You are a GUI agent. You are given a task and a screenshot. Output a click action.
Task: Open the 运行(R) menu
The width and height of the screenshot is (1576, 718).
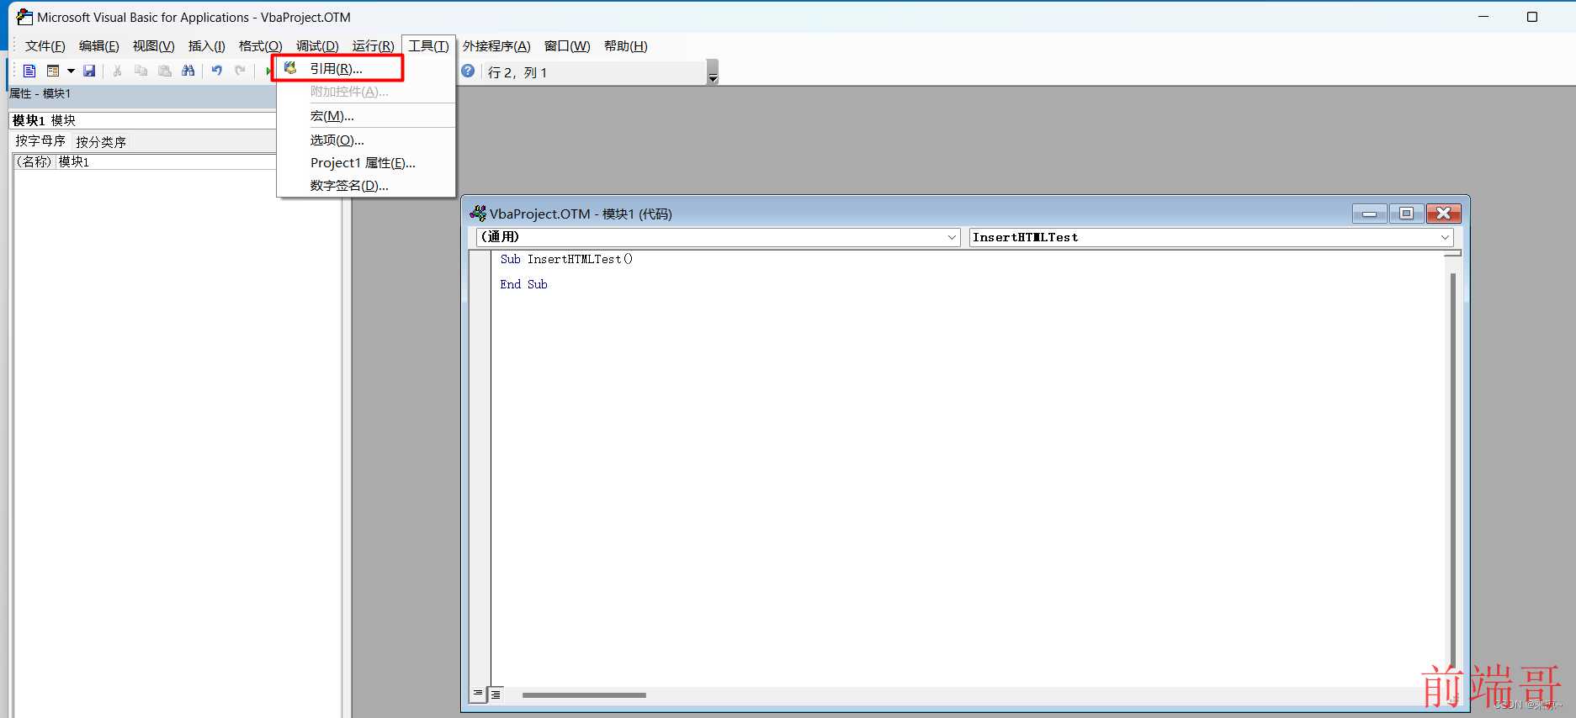point(373,46)
